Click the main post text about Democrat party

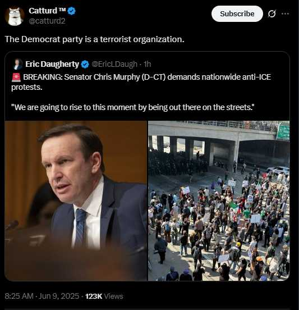tap(94, 39)
